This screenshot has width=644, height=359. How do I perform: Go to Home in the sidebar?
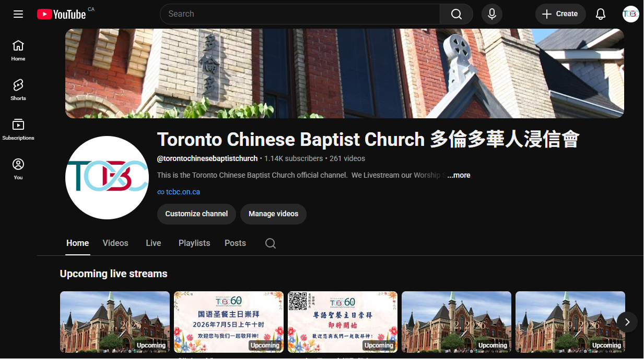click(18, 50)
